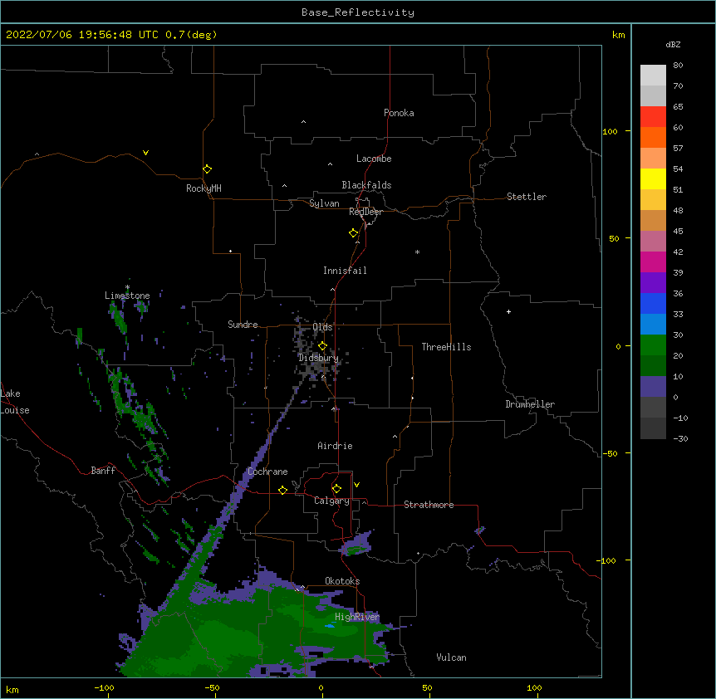Click the white asterisk above Limestone label
Screen dimensions: 716x699
point(127,287)
